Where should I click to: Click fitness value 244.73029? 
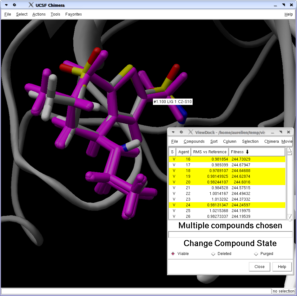click(x=241, y=159)
